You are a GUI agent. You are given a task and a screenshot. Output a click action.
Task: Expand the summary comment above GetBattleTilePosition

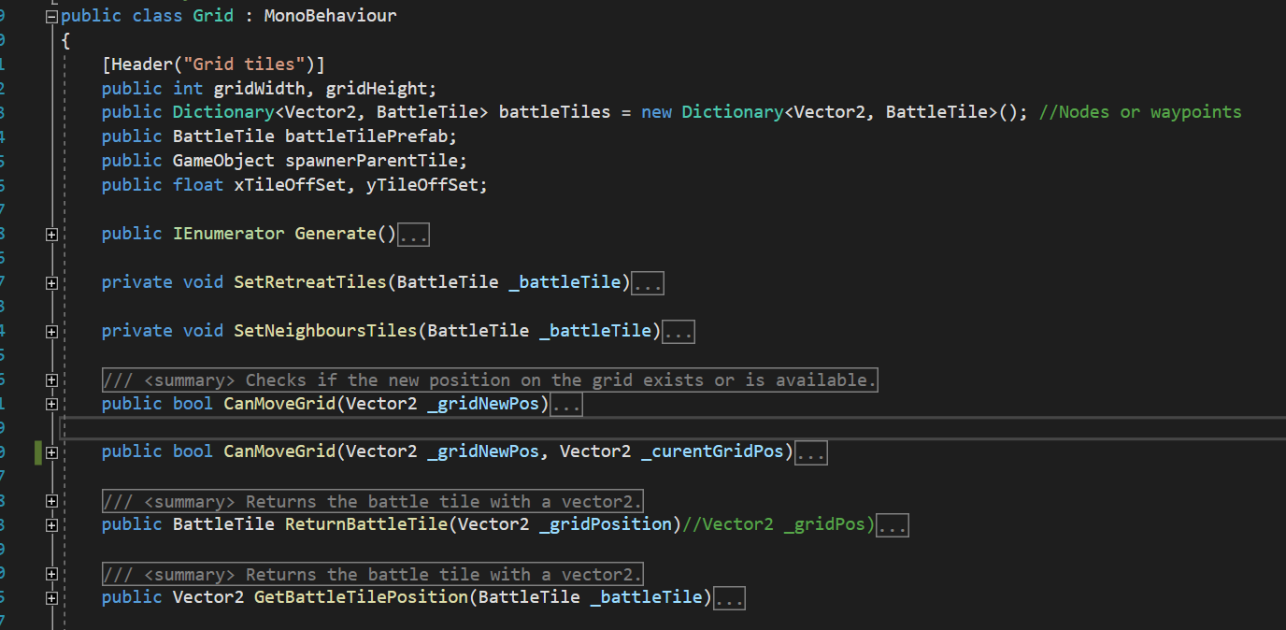point(52,573)
